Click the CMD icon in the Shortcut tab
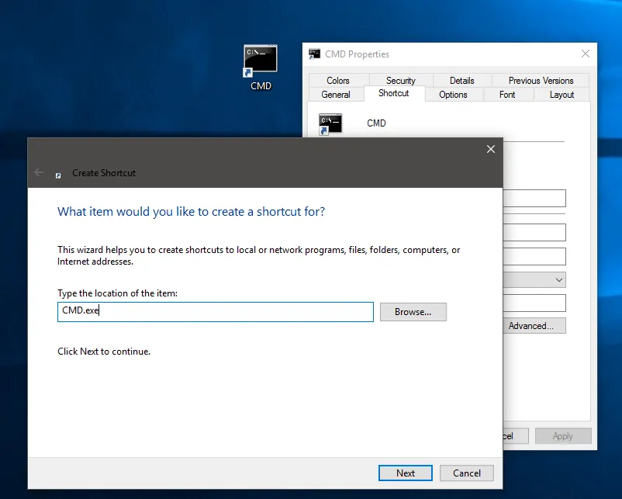The width and height of the screenshot is (622, 499). (330, 124)
